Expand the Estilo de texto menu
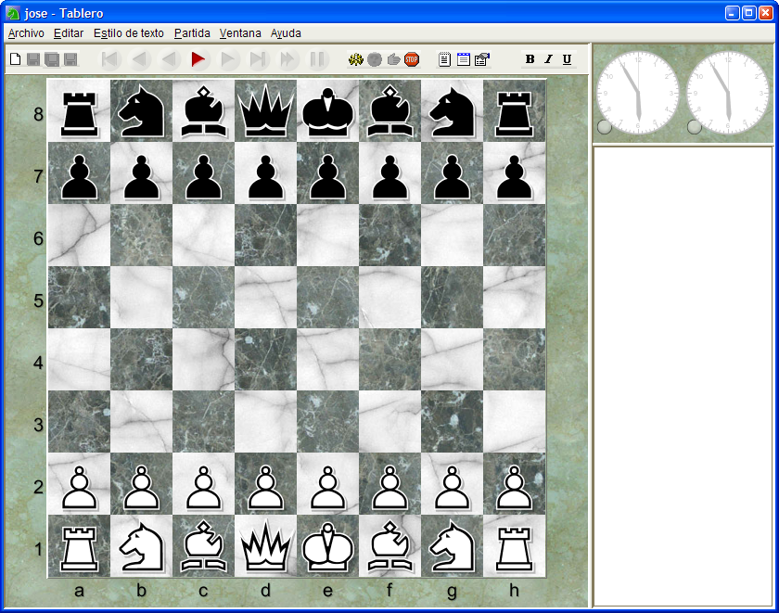 tap(129, 33)
